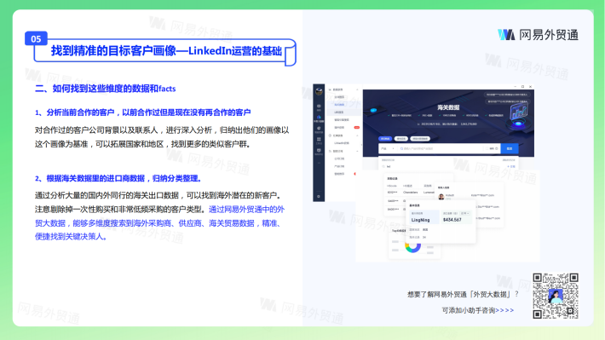This screenshot has width=605, height=340.
Task: Open LinkedIn获客 in the side menu
Action: pos(341,143)
